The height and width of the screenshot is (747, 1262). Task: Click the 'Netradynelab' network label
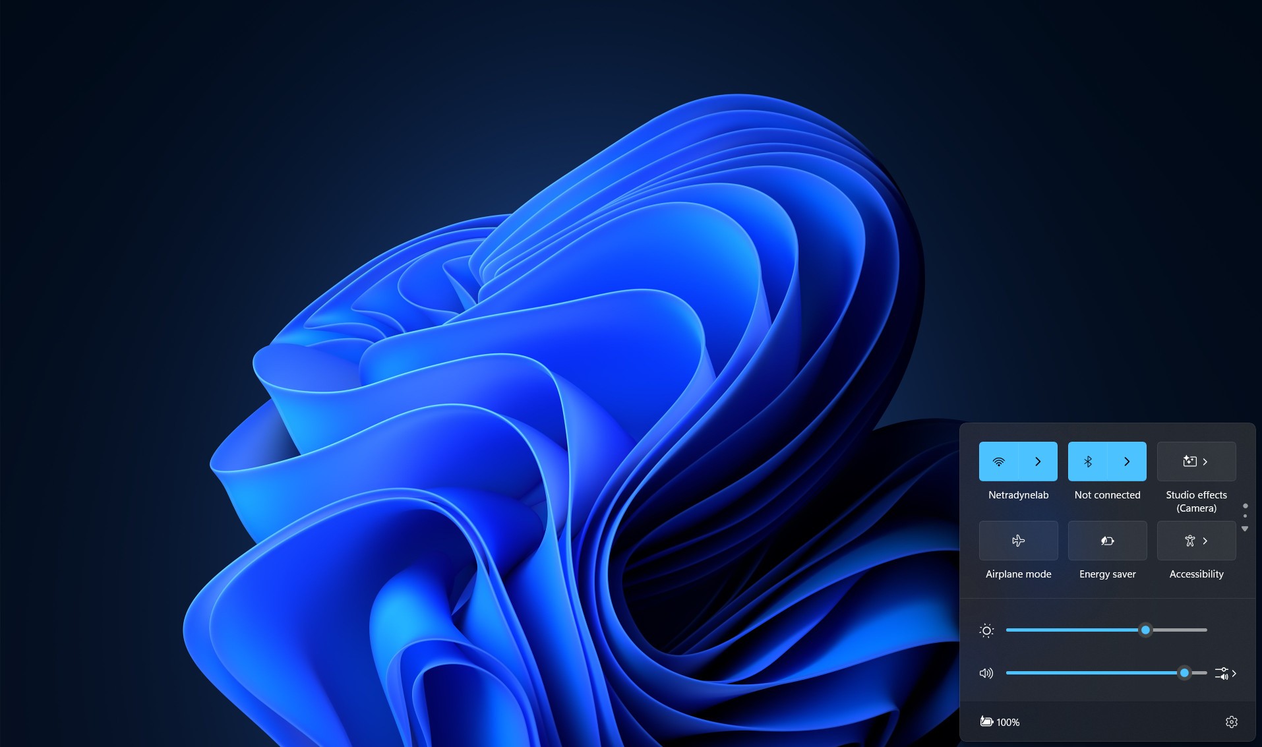click(x=1018, y=495)
